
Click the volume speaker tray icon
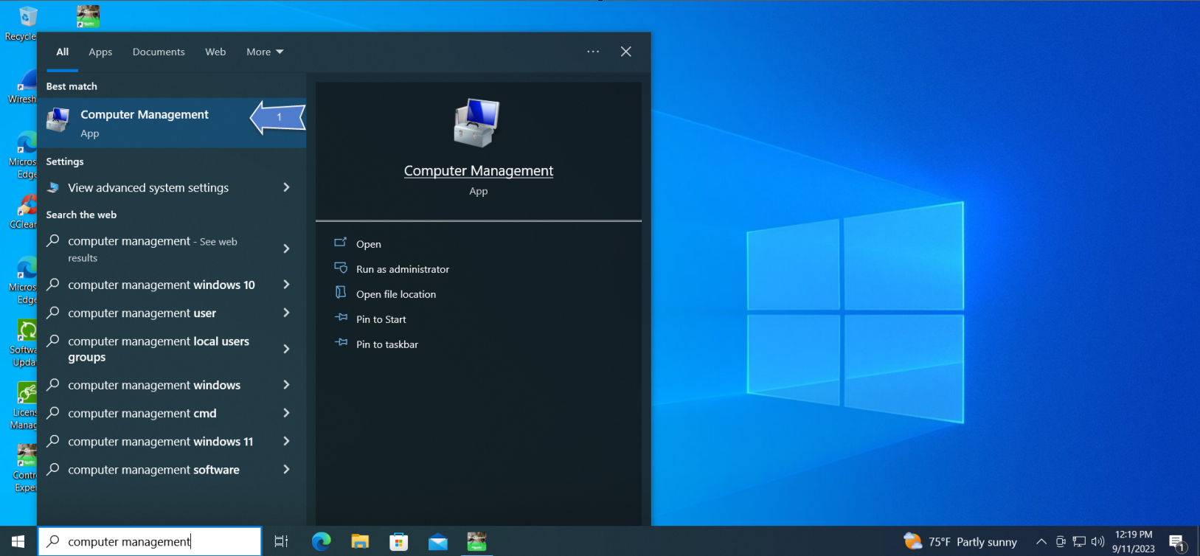1097,542
